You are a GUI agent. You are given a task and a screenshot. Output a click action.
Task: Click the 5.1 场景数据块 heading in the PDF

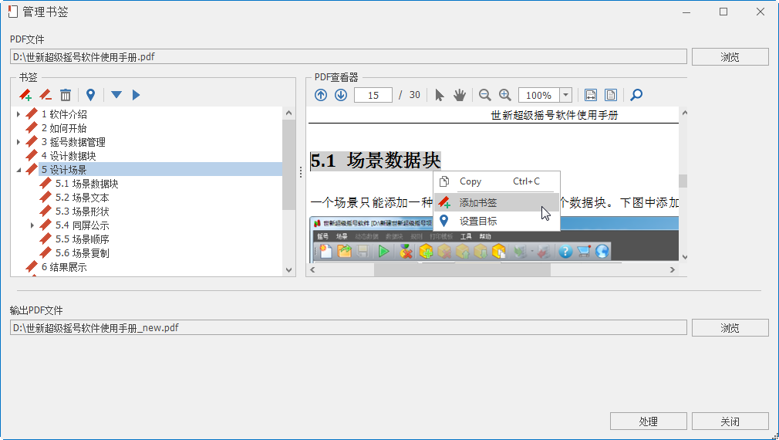pyautogui.click(x=376, y=161)
